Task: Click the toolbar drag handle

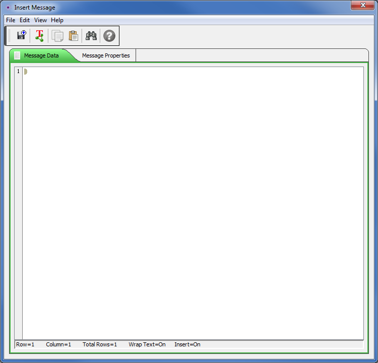Action: 9,36
